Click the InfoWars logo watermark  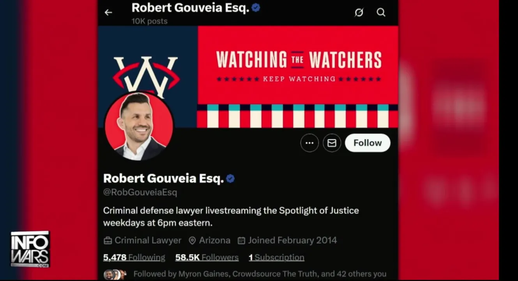click(x=30, y=249)
